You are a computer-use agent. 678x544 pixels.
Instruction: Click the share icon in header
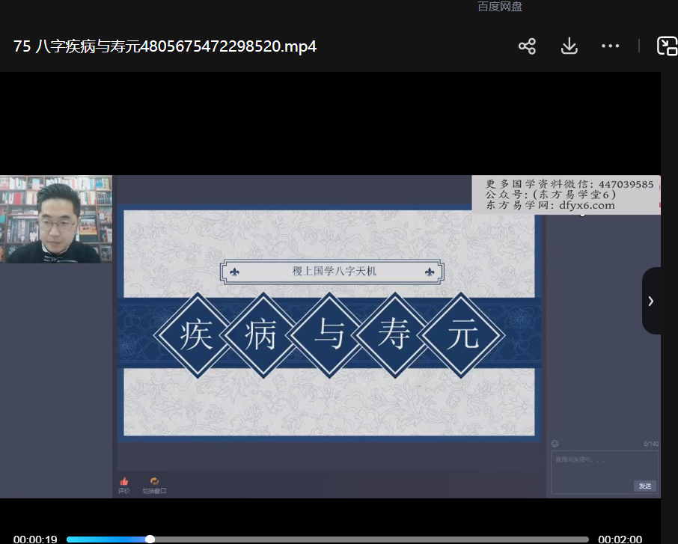point(527,46)
